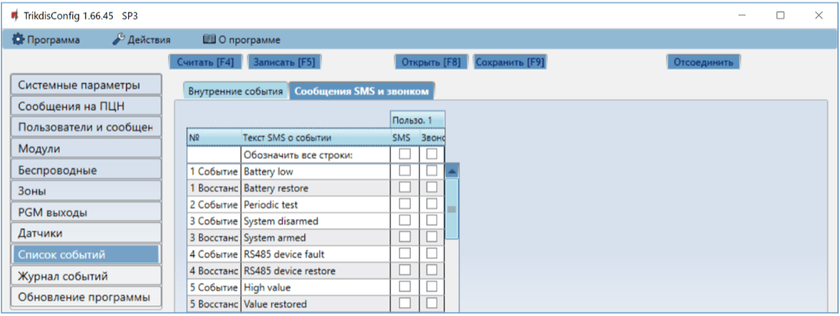The width and height of the screenshot is (840, 316).
Task: Open the Программа menu with gear icon
Action: pos(46,40)
